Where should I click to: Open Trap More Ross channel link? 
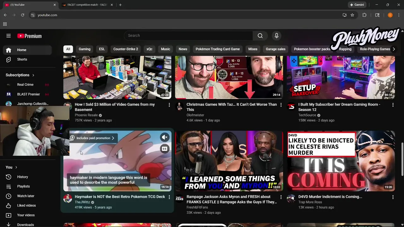point(310,202)
